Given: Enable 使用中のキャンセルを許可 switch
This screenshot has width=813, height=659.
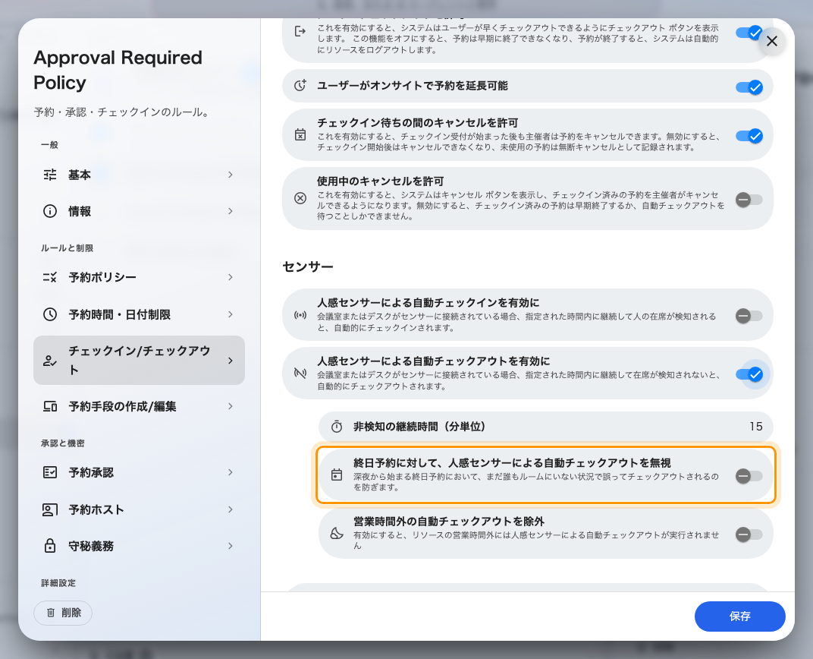Looking at the screenshot, I should point(749,200).
